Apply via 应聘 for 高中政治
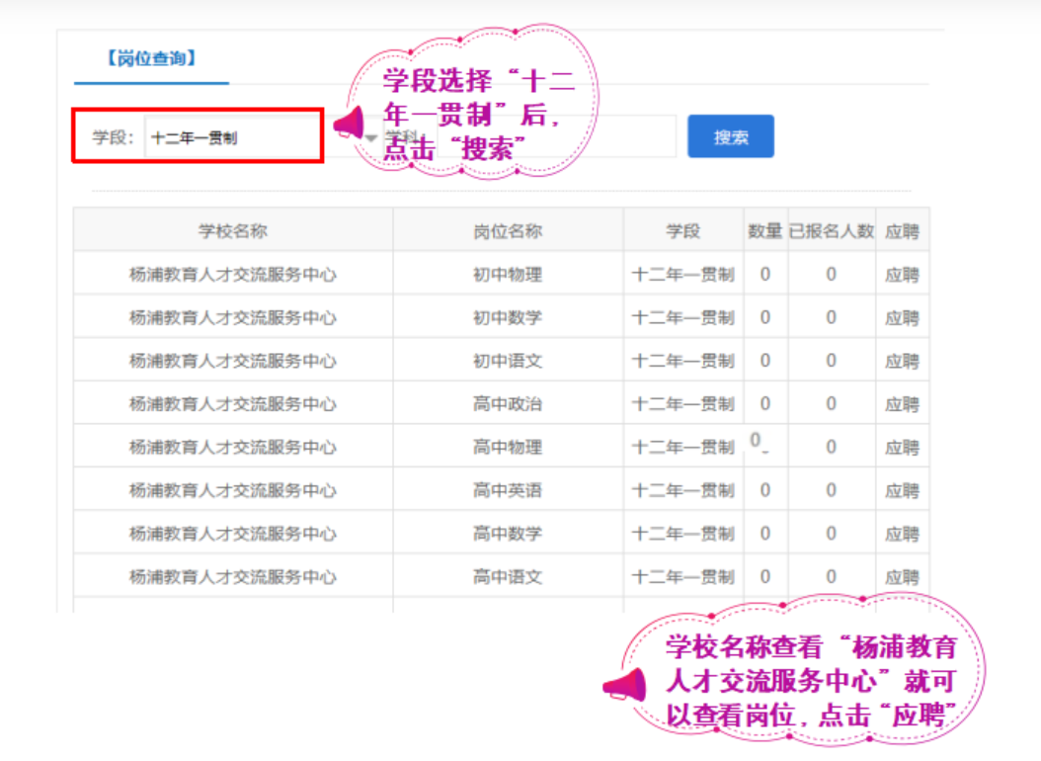1041x761 pixels. tap(901, 404)
